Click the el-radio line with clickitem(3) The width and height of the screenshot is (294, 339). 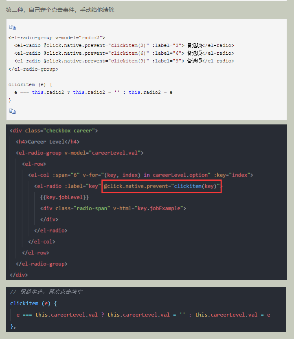point(124,45)
